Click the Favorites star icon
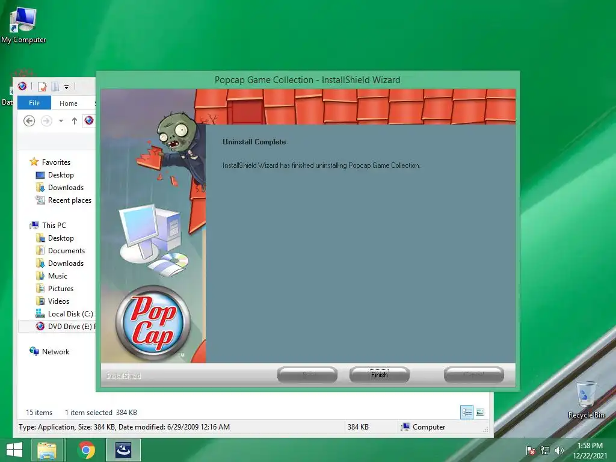 point(34,162)
